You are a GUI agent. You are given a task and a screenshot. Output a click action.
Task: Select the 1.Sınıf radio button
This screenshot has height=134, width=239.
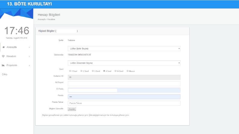[70, 71]
